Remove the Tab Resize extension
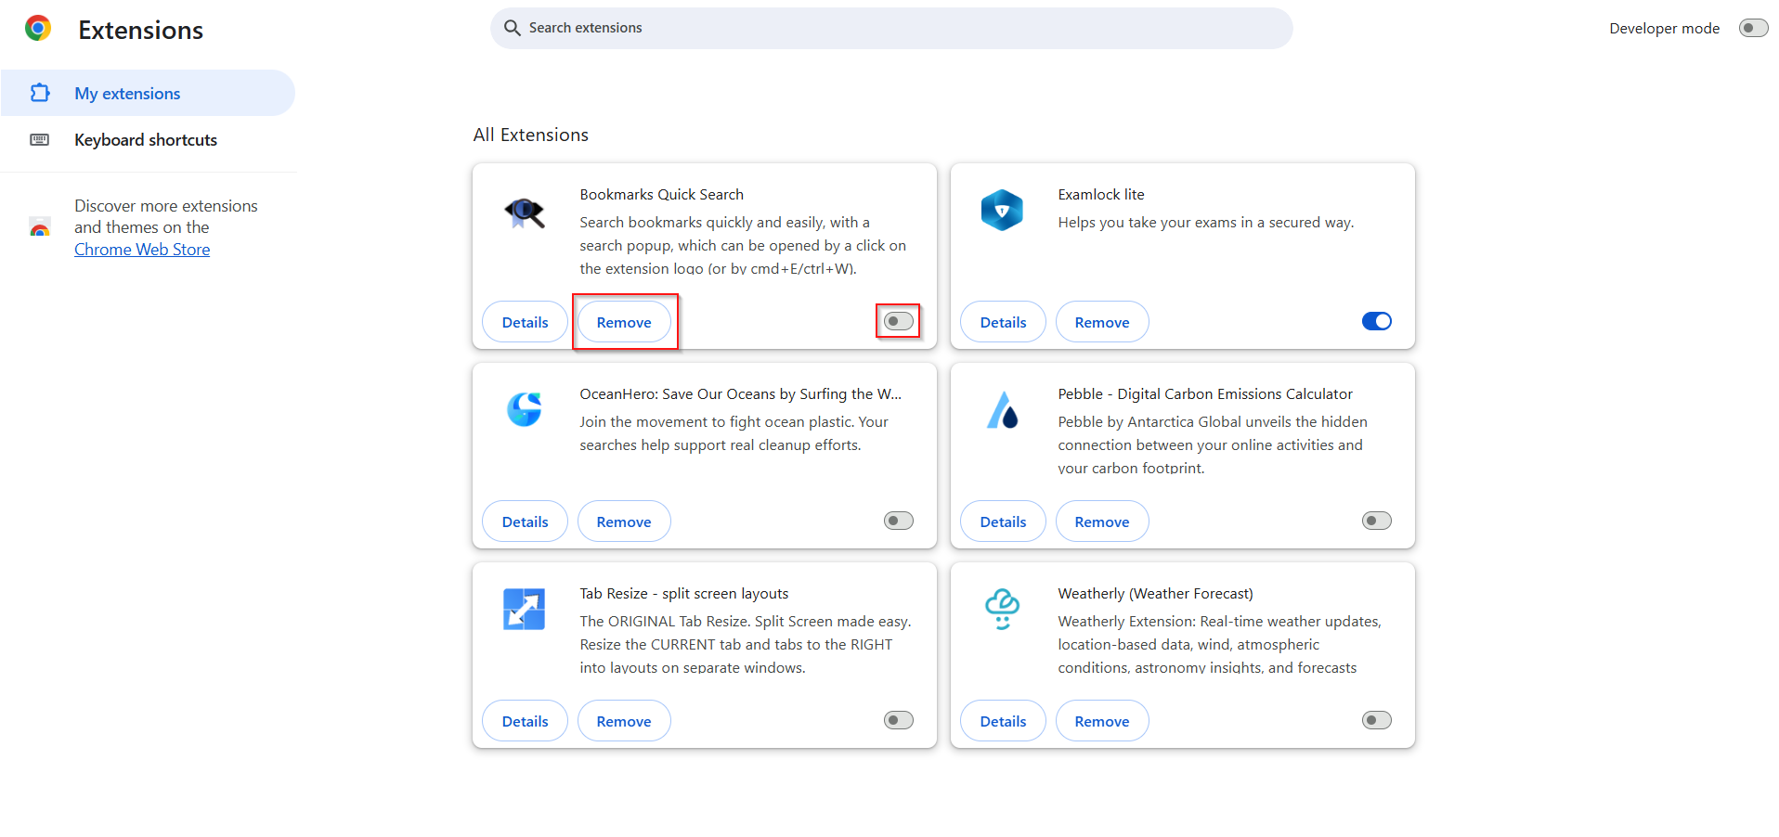1779x837 pixels. 624,721
